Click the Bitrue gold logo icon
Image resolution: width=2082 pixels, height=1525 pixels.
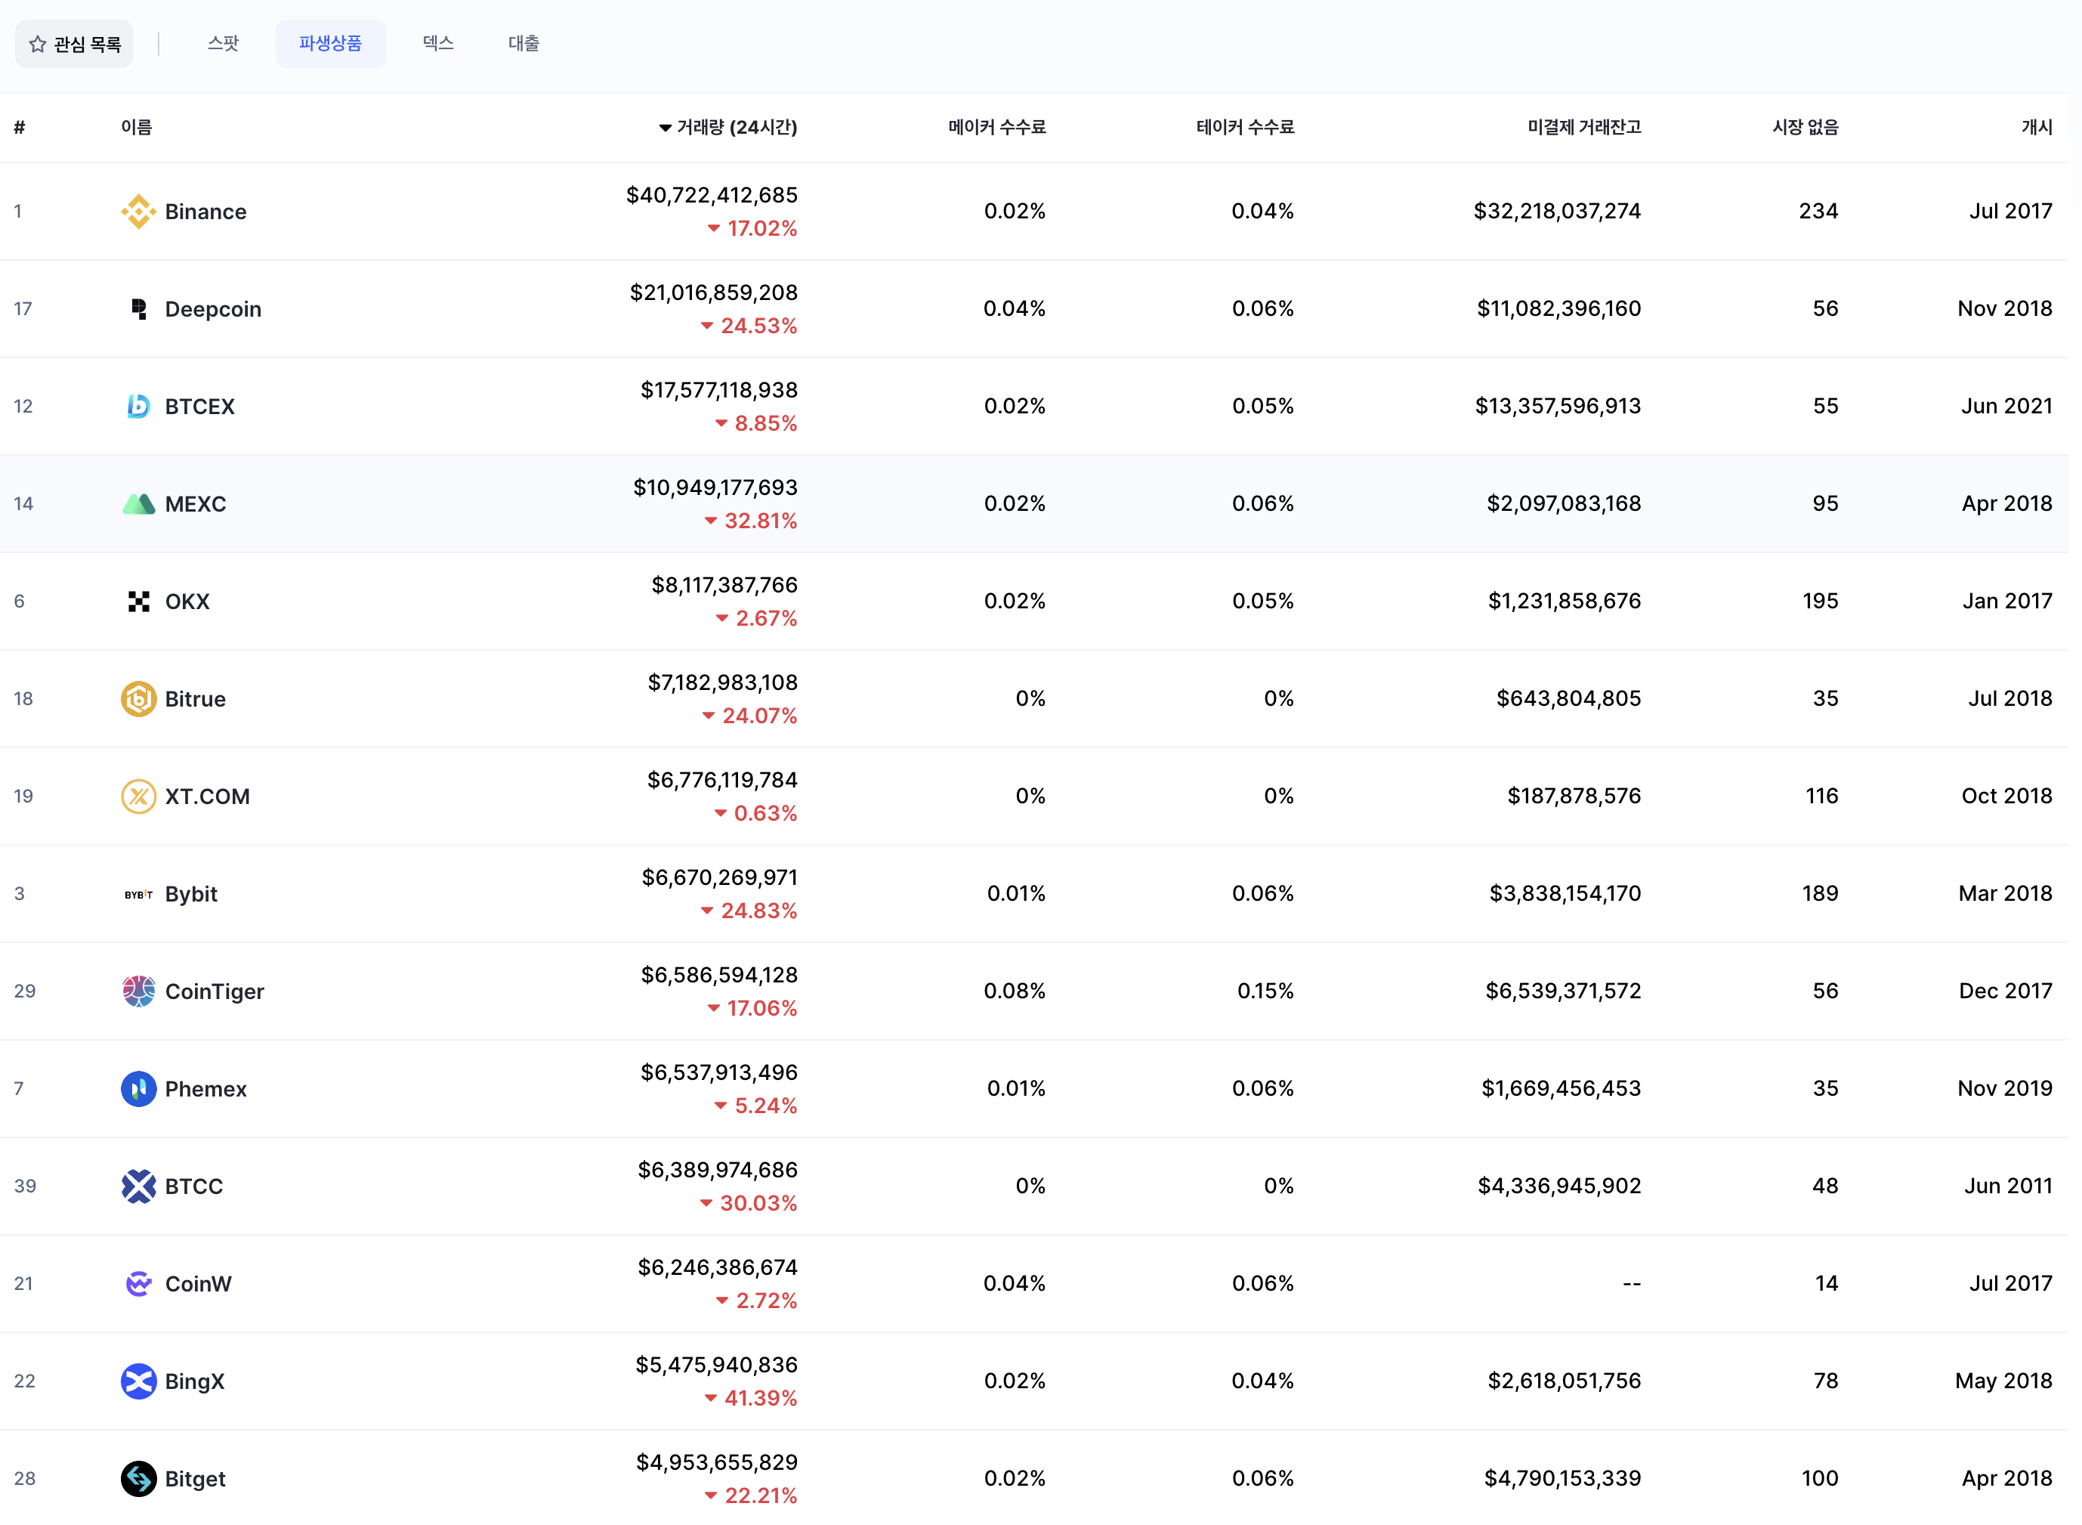pos(138,699)
